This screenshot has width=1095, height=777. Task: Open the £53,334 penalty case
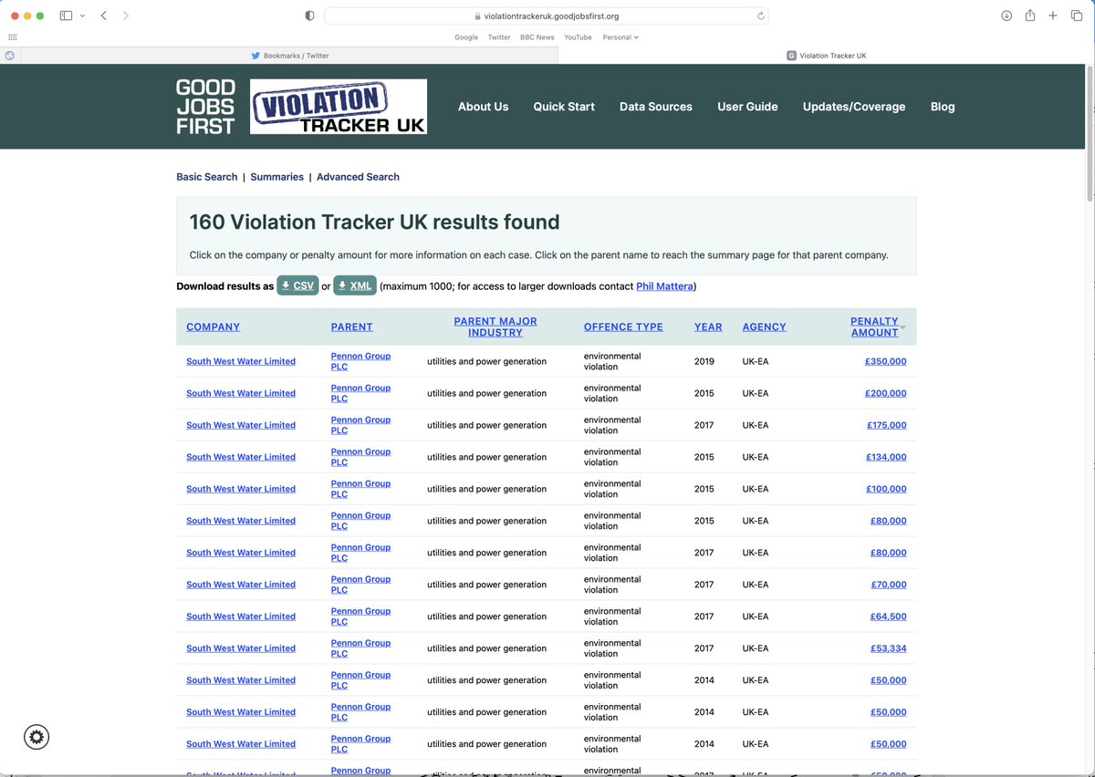[x=889, y=648]
